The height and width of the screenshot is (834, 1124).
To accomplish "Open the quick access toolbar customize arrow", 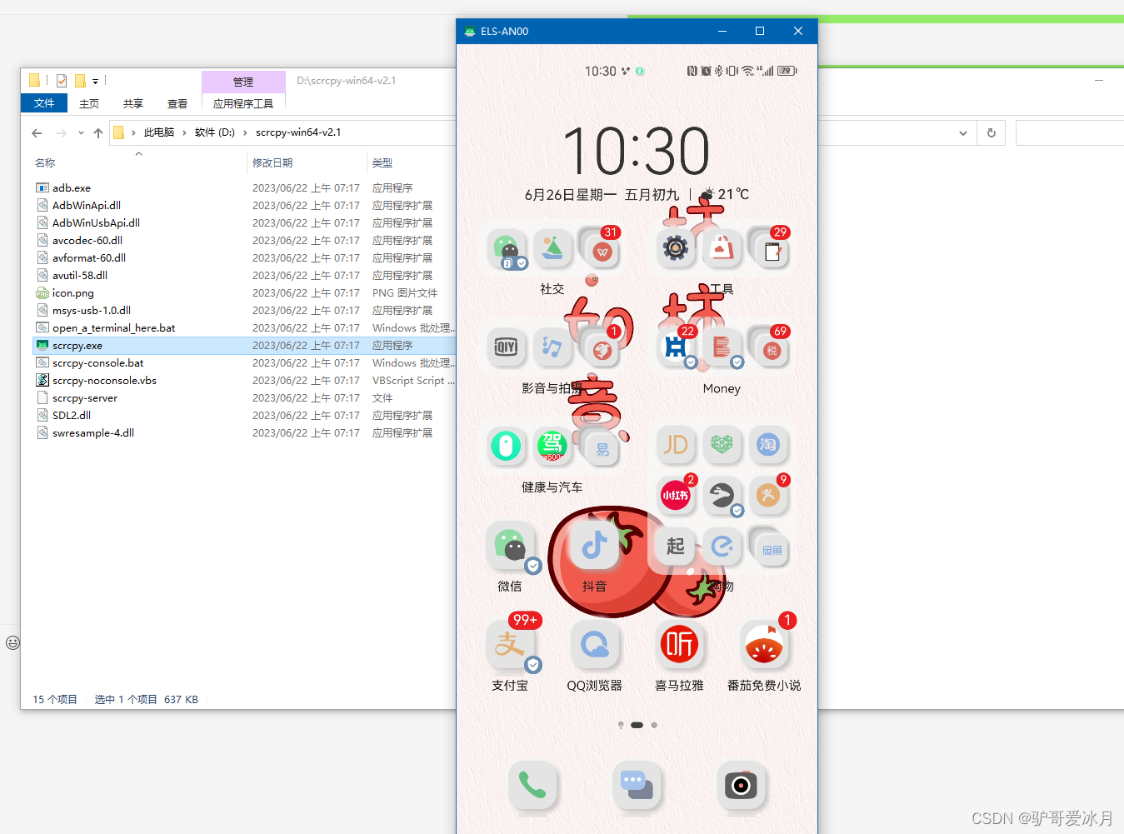I will [x=95, y=82].
